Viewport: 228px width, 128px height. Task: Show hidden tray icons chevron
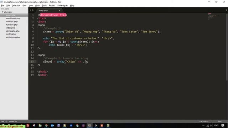(203, 126)
